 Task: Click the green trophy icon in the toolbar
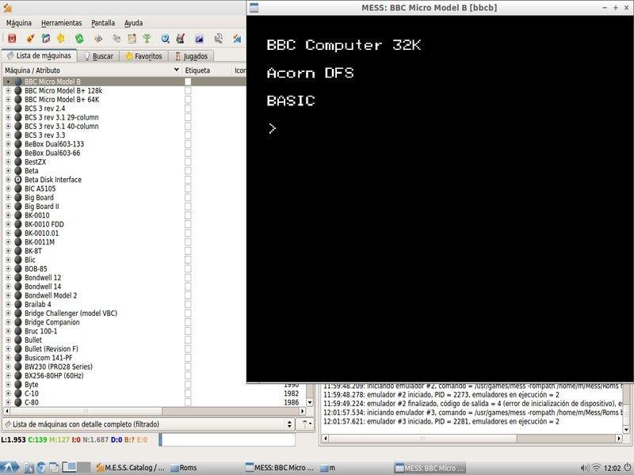pyautogui.click(x=147, y=38)
